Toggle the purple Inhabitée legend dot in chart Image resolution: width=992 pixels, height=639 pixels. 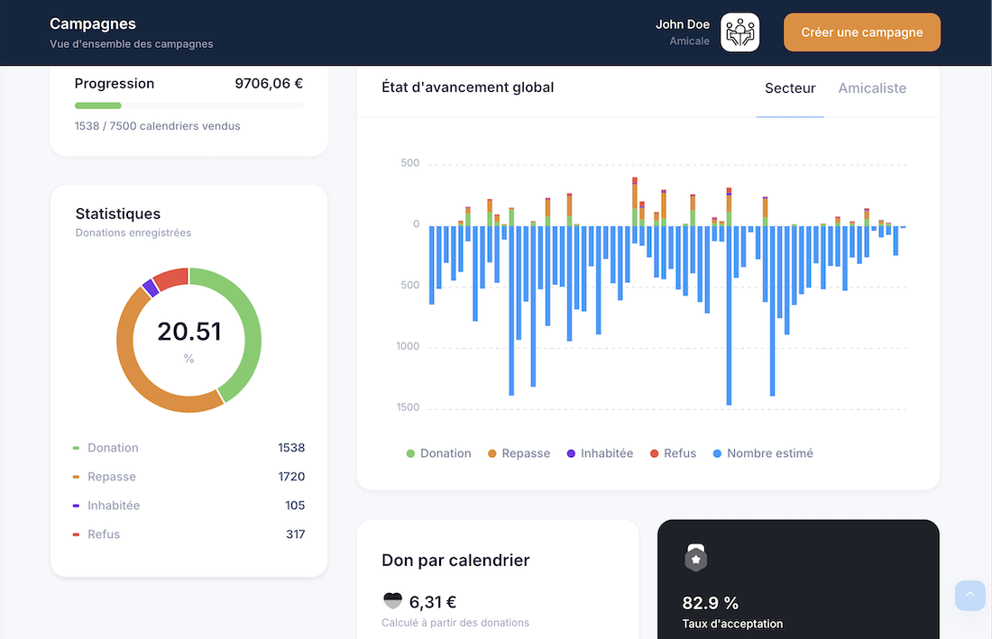click(x=571, y=453)
